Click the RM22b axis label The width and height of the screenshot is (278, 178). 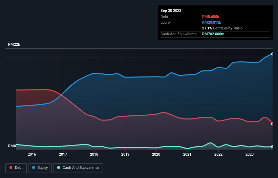[14, 44]
